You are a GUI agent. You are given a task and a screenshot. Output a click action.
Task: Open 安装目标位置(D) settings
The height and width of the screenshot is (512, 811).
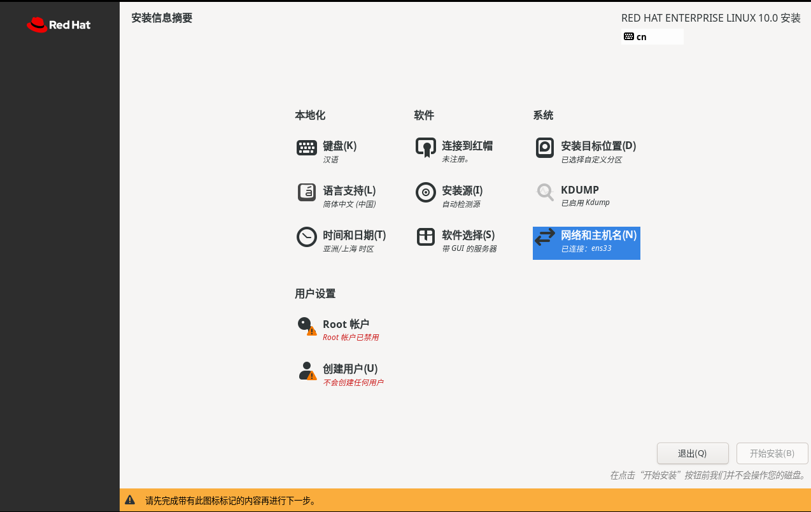pos(598,146)
